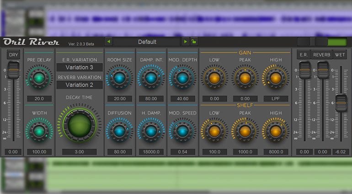Go to the next preset arrow

[x=186, y=42]
